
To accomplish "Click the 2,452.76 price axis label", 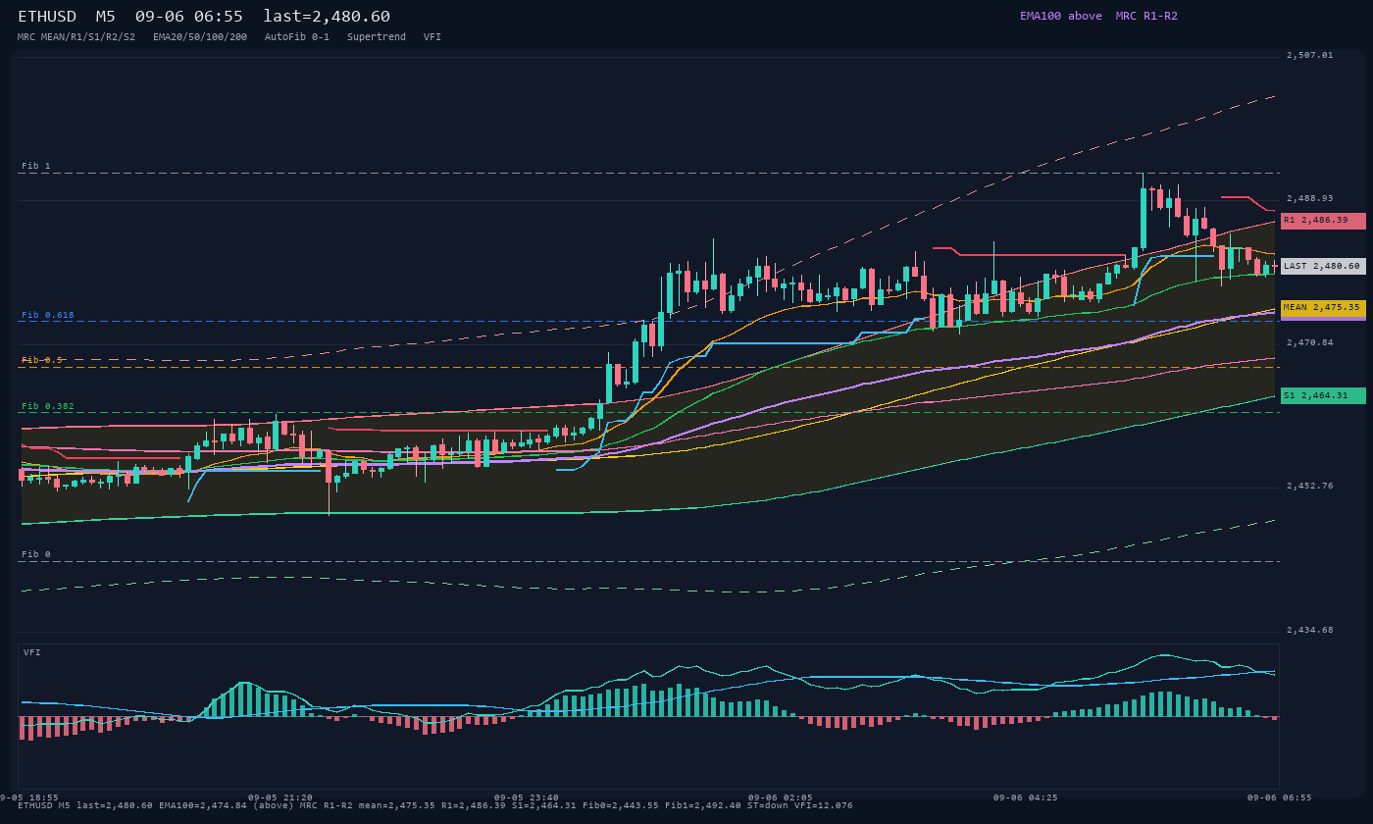I will click(x=1310, y=486).
